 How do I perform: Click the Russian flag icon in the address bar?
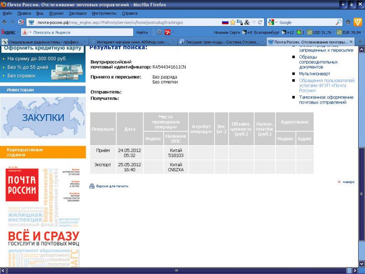tap(225, 22)
